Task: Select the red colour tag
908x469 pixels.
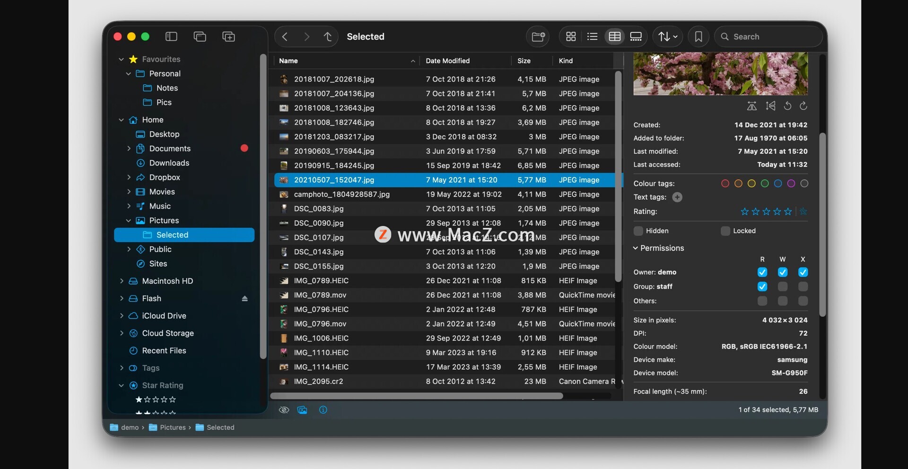Action: coord(725,183)
